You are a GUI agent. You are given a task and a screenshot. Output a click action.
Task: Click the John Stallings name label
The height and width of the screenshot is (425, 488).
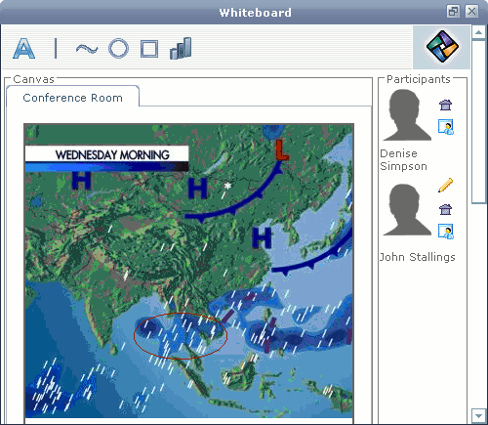point(418,257)
